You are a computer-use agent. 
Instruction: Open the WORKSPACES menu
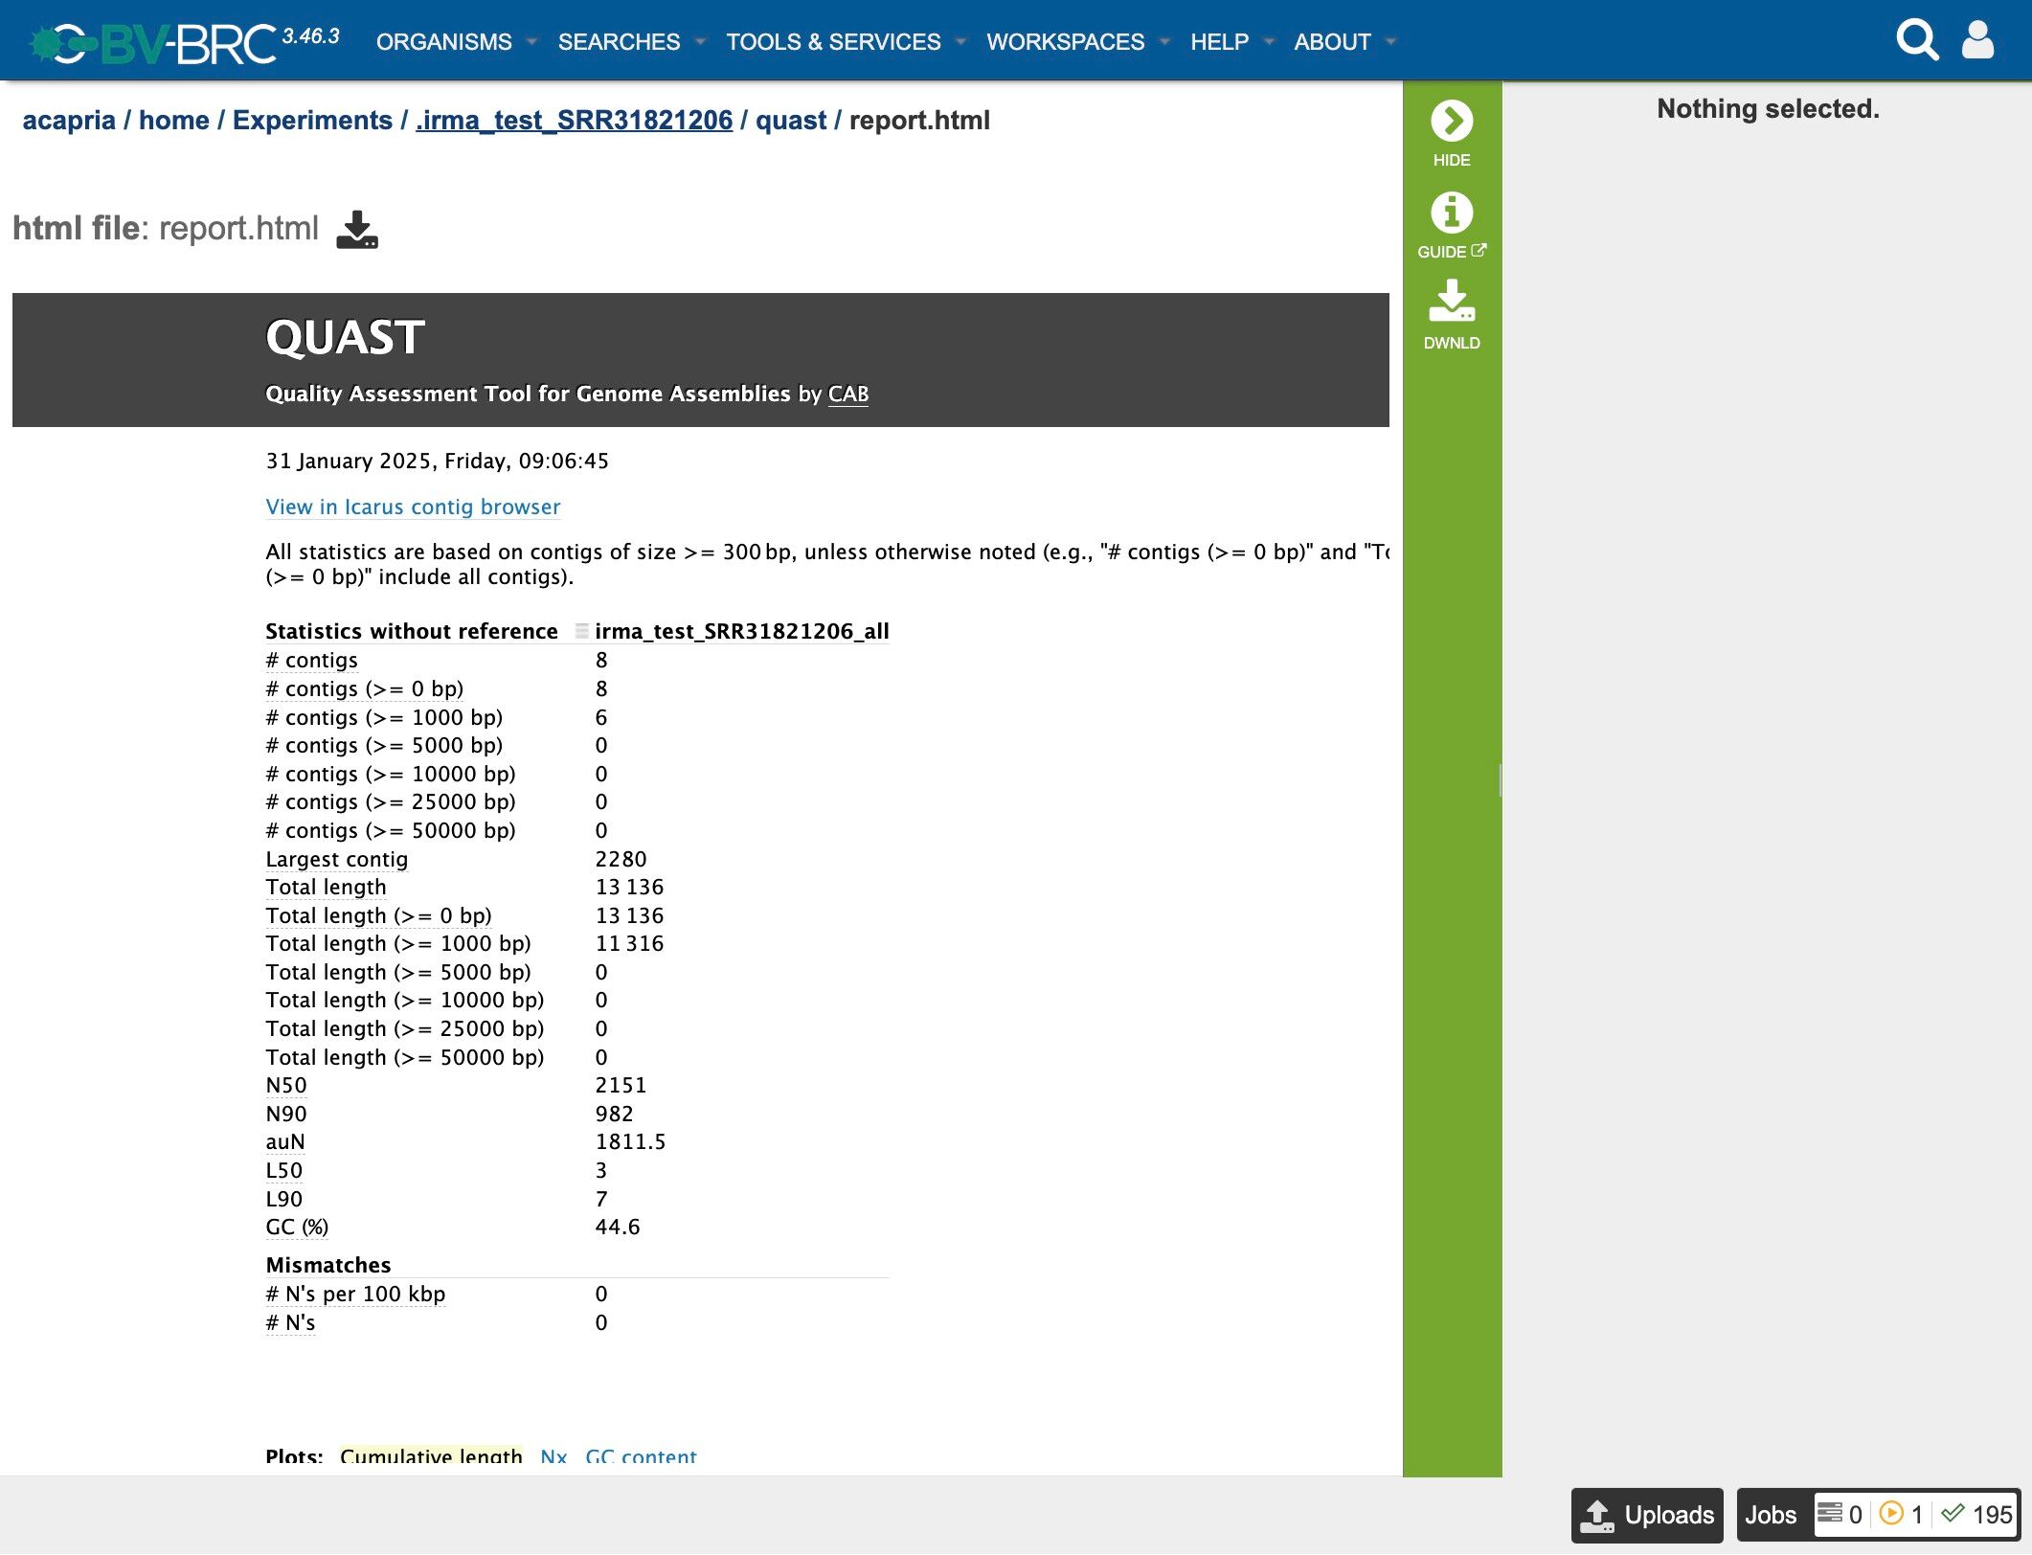(1065, 42)
